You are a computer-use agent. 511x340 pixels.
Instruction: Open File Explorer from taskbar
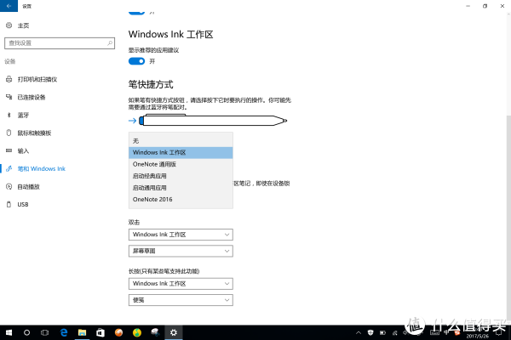coord(82,332)
